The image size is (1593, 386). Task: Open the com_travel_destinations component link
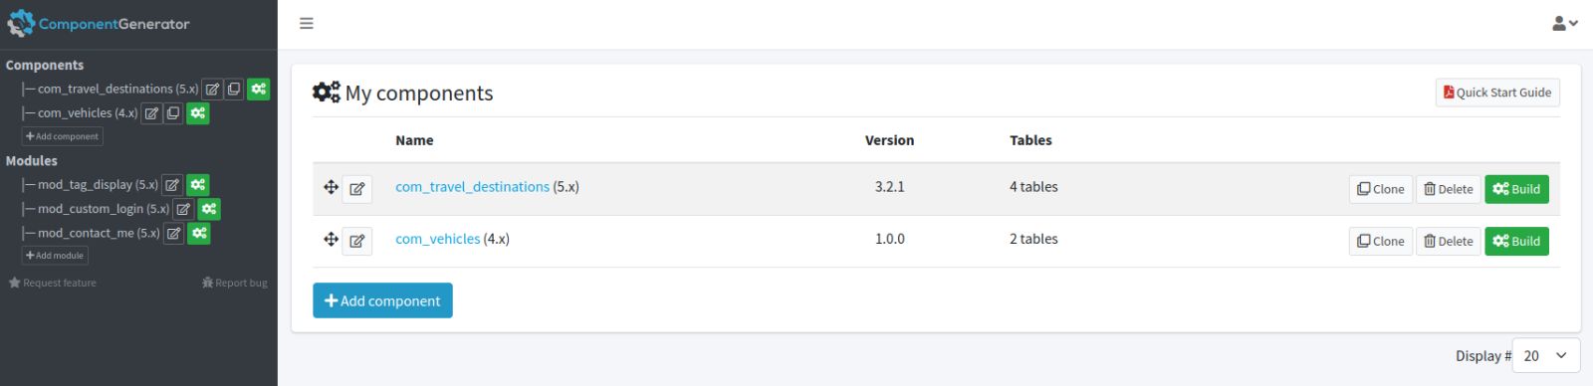pyautogui.click(x=472, y=187)
